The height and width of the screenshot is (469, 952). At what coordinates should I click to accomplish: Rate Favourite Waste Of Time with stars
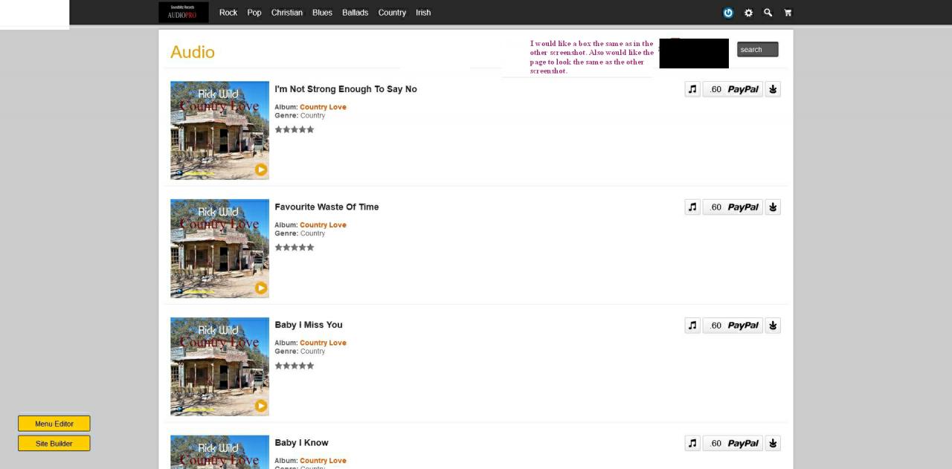295,248
